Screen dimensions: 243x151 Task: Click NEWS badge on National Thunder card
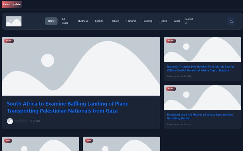click(171, 41)
